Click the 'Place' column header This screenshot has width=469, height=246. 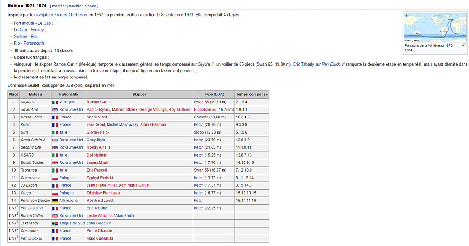coord(13,95)
